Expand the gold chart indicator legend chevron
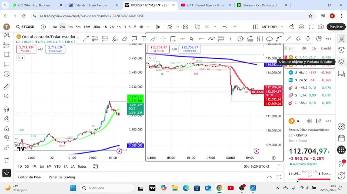347x194 pixels. (20, 58)
